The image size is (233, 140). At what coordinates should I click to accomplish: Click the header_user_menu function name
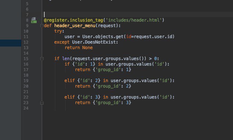[75, 26]
